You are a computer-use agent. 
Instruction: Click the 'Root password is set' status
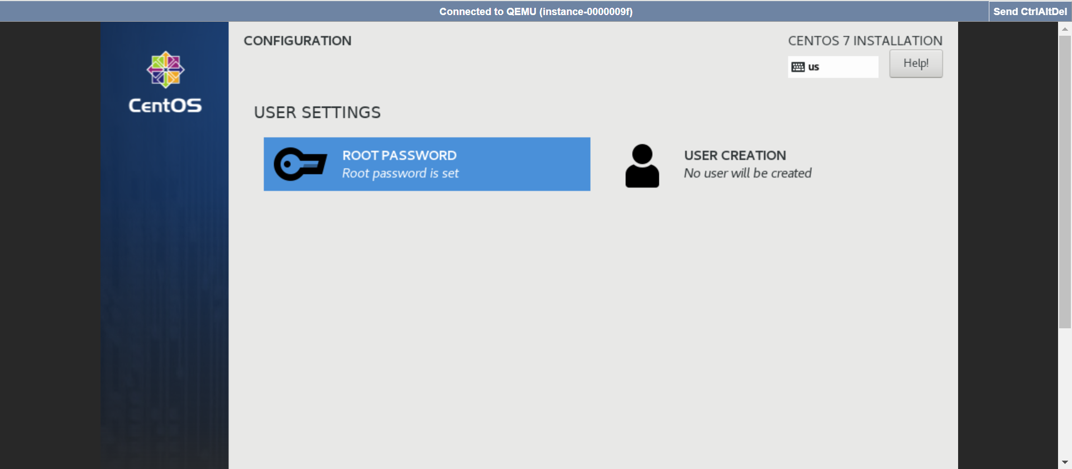tap(400, 174)
